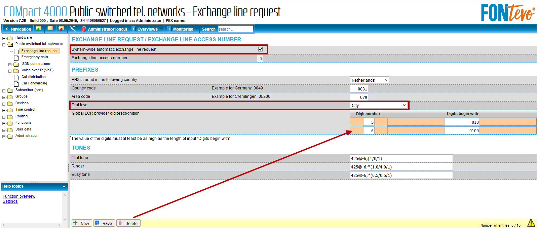
Task: Click Administrator logout in the toolbar
Action: 105,29
